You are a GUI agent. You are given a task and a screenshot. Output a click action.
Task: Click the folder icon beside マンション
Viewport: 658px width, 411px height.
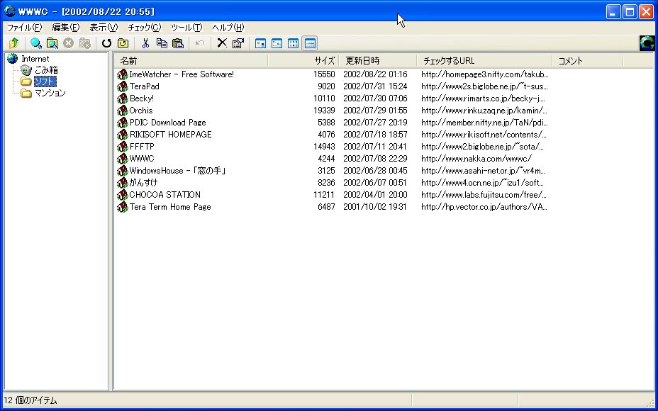(x=26, y=93)
